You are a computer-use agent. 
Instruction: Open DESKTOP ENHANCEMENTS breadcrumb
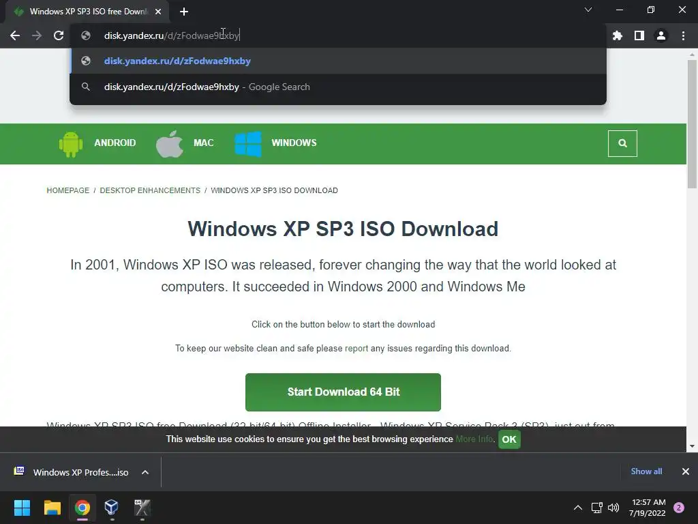(x=150, y=190)
